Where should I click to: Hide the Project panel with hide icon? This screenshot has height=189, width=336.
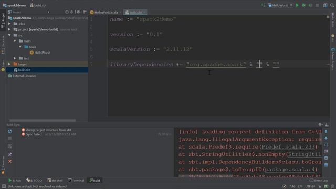click(85, 12)
